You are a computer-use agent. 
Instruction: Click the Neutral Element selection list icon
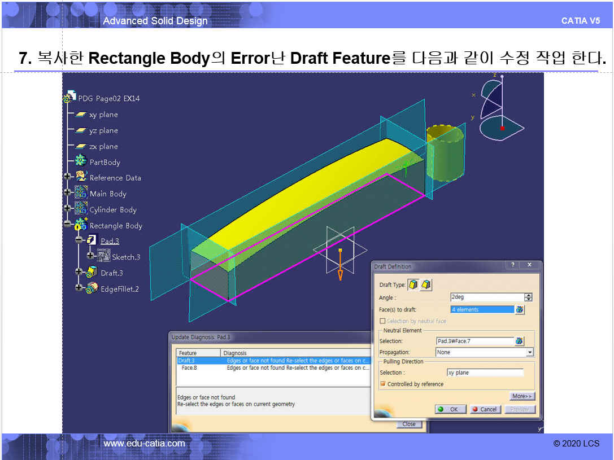coord(520,341)
